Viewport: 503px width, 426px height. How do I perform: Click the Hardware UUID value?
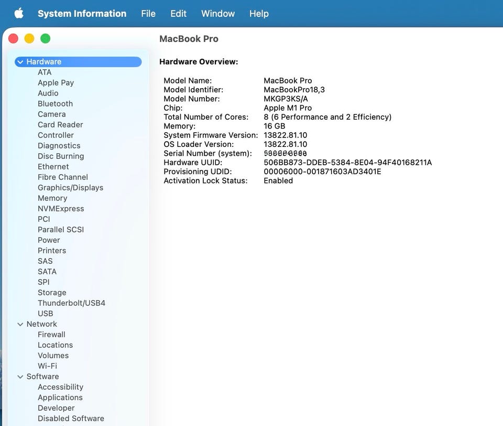(348, 163)
